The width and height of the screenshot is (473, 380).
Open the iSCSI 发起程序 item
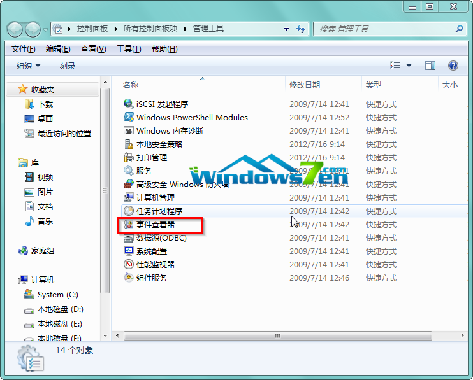162,104
